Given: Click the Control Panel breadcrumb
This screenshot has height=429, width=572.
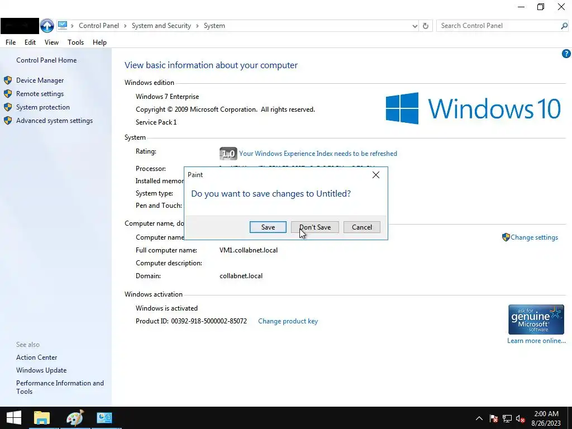Looking at the screenshot, I should pyautogui.click(x=99, y=26).
